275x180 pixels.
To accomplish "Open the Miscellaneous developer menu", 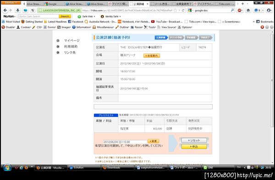I will [103, 27].
